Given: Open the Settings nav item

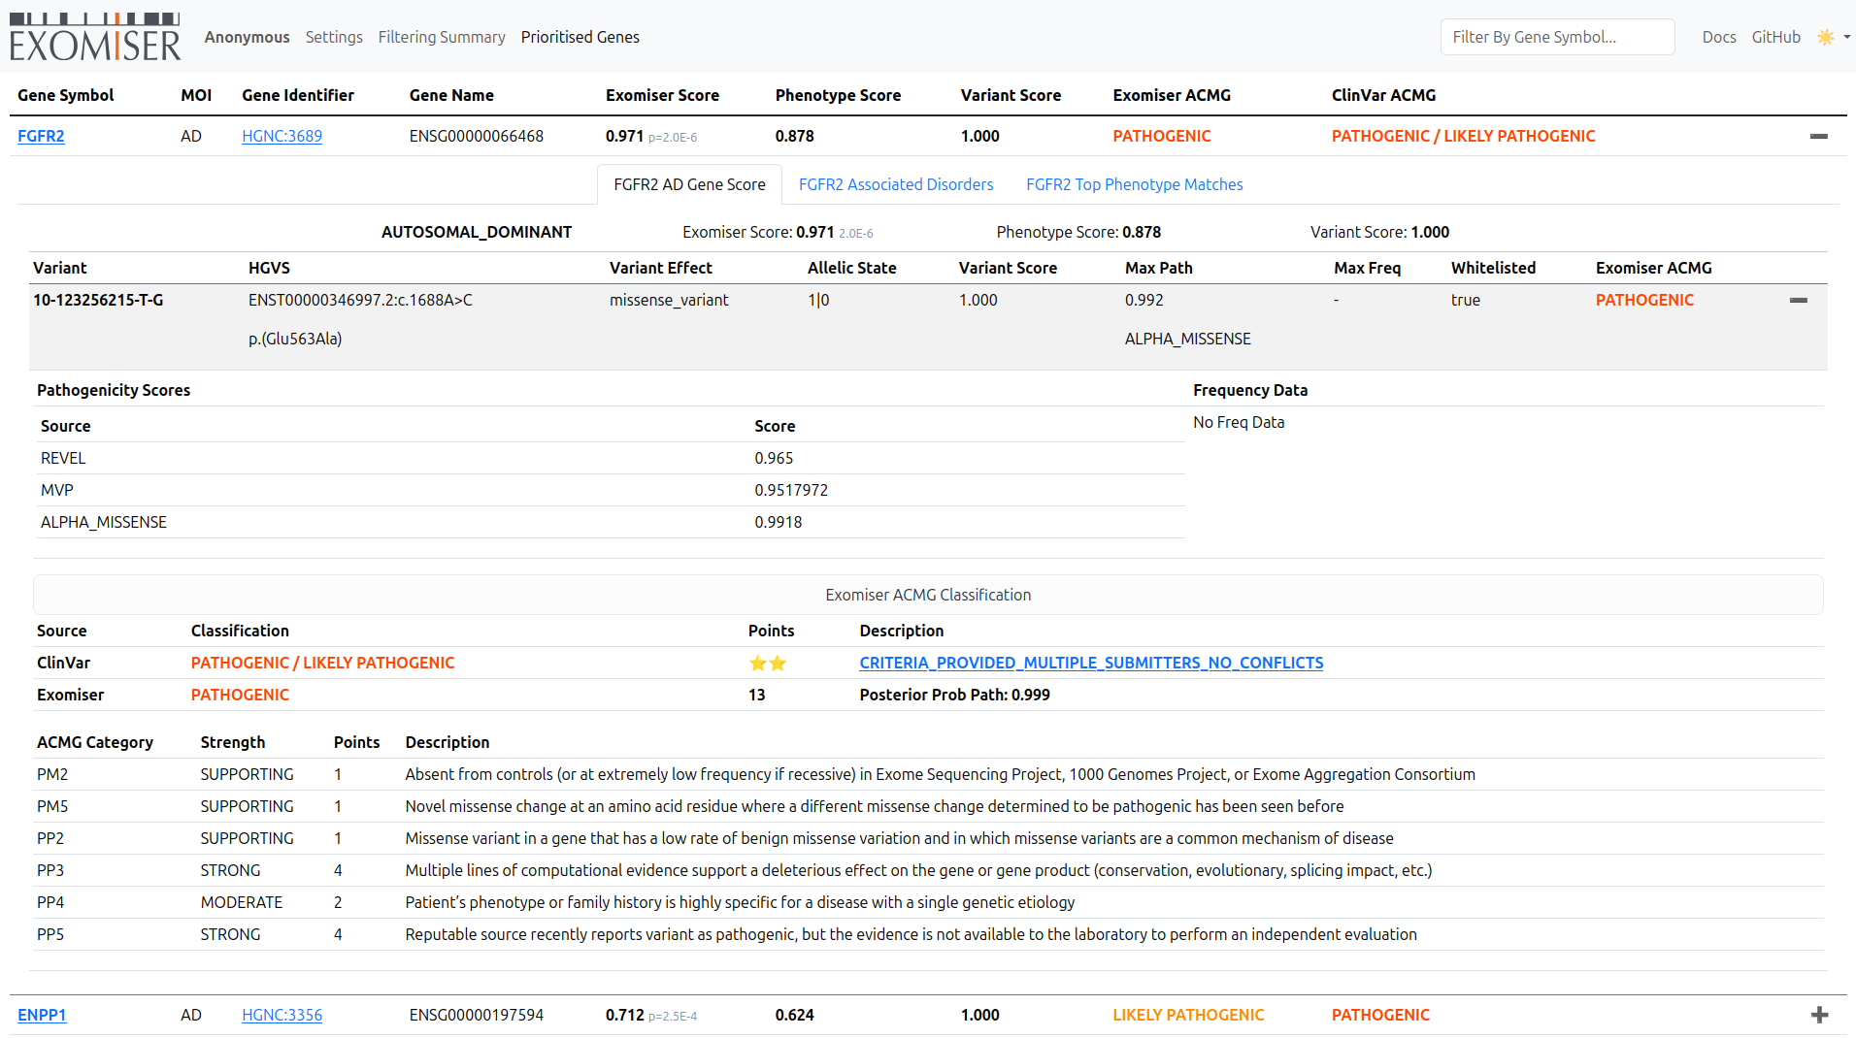Looking at the screenshot, I should tap(334, 37).
